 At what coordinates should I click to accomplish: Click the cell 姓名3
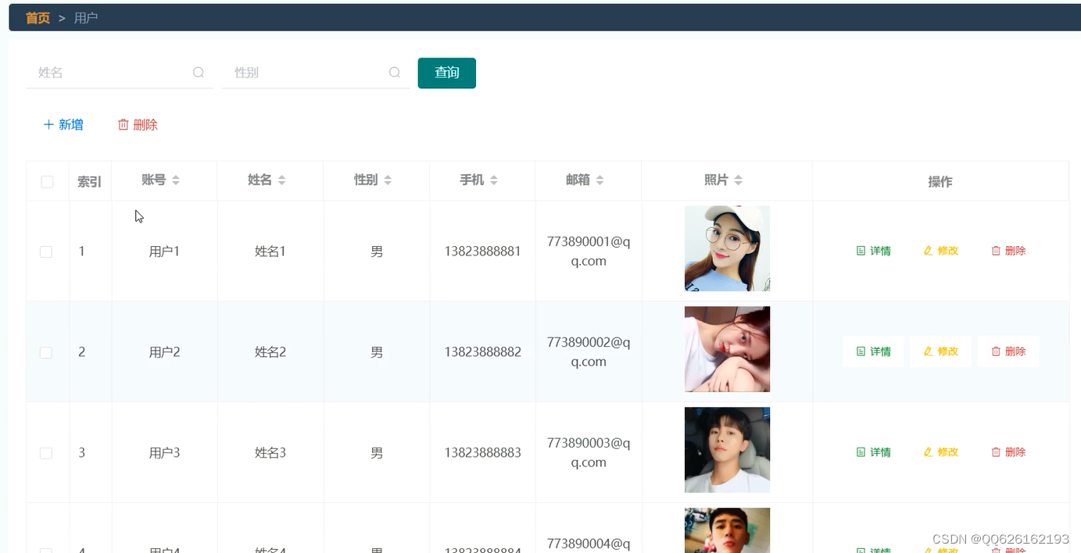[270, 453]
